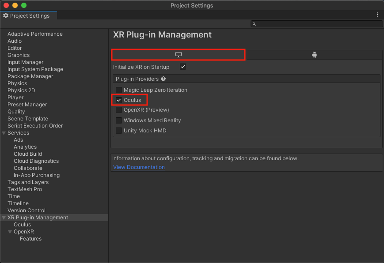Switch to the Android platform tab
384x263 pixels.
[314, 55]
